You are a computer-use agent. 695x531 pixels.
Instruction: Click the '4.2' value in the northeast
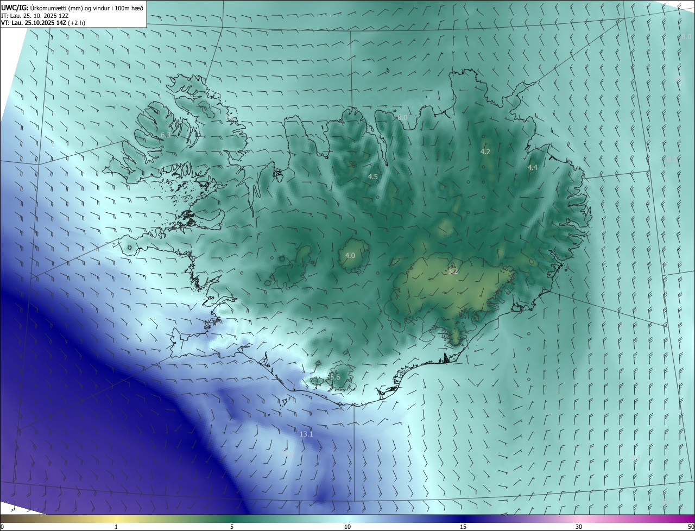click(x=485, y=151)
